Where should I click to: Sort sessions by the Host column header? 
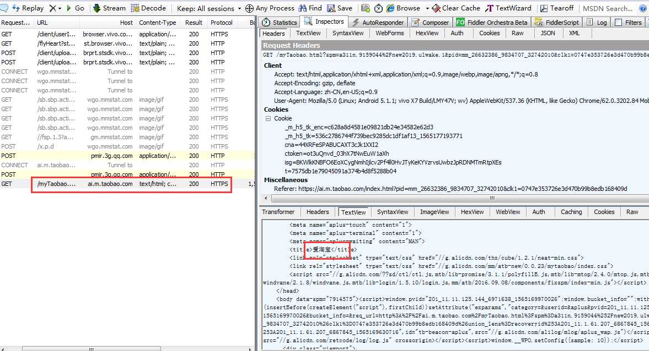108,23
